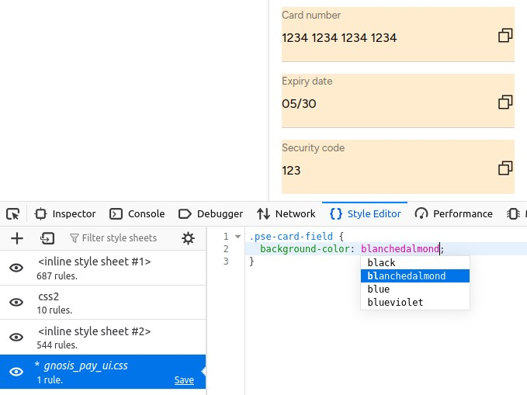Toggle visibility of css2 style sheet
Viewport: 527px width, 395px height.
pyautogui.click(x=16, y=303)
